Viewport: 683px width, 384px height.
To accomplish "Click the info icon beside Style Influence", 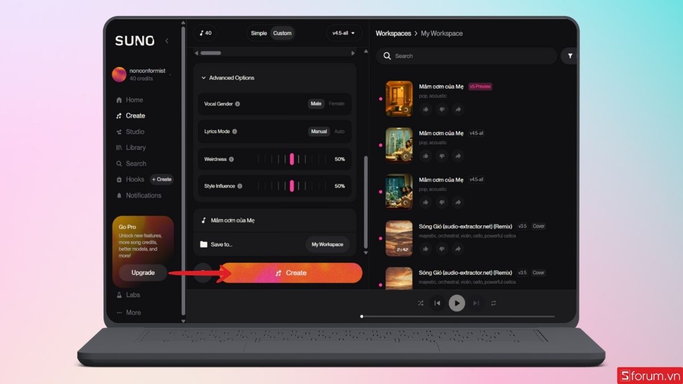I will point(240,186).
